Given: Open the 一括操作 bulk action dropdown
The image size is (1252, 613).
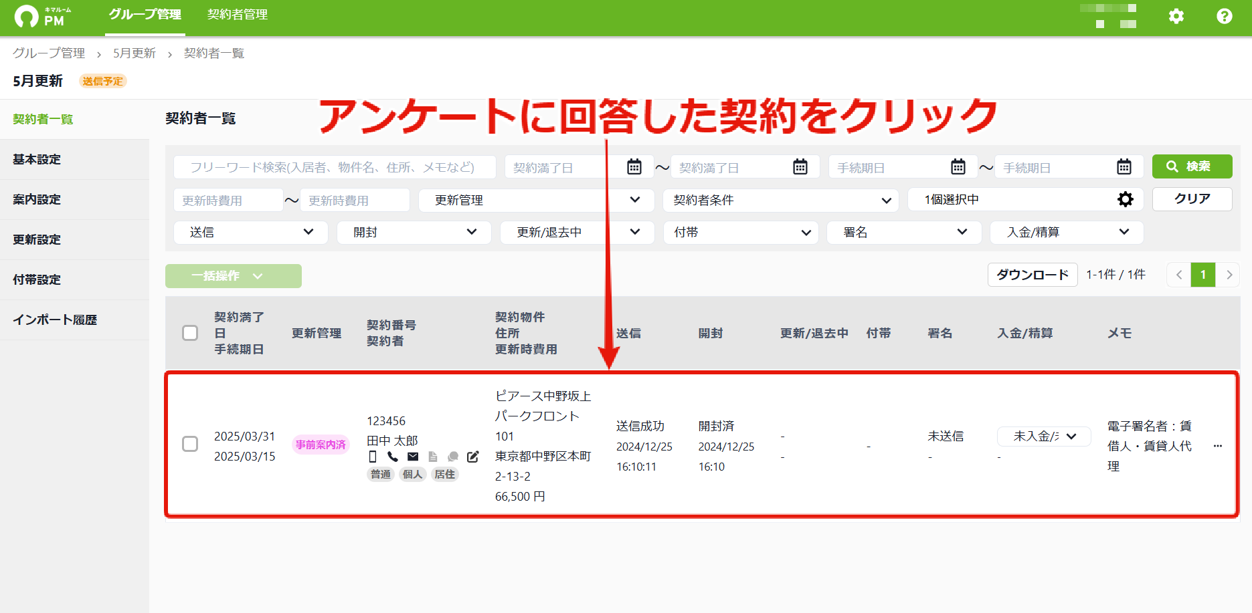Looking at the screenshot, I should [x=234, y=276].
